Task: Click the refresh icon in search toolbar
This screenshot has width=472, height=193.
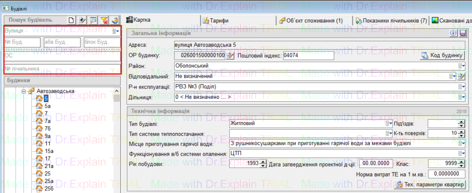Action: point(115,20)
